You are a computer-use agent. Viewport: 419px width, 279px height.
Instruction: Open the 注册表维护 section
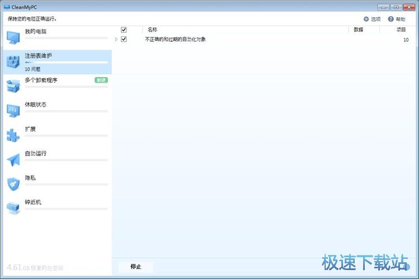coord(57,62)
